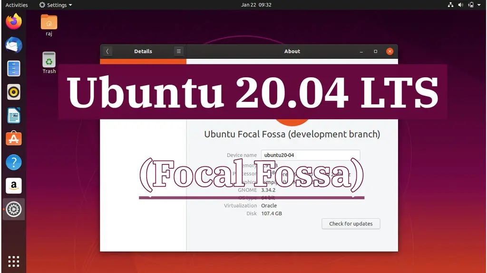Open the Files manager in the dock
Viewport: 487px width, 273px height.
pyautogui.click(x=14, y=68)
